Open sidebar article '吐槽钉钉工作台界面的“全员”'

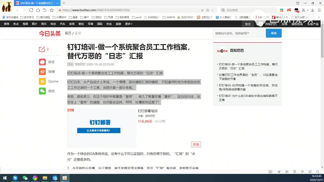pos(248,77)
